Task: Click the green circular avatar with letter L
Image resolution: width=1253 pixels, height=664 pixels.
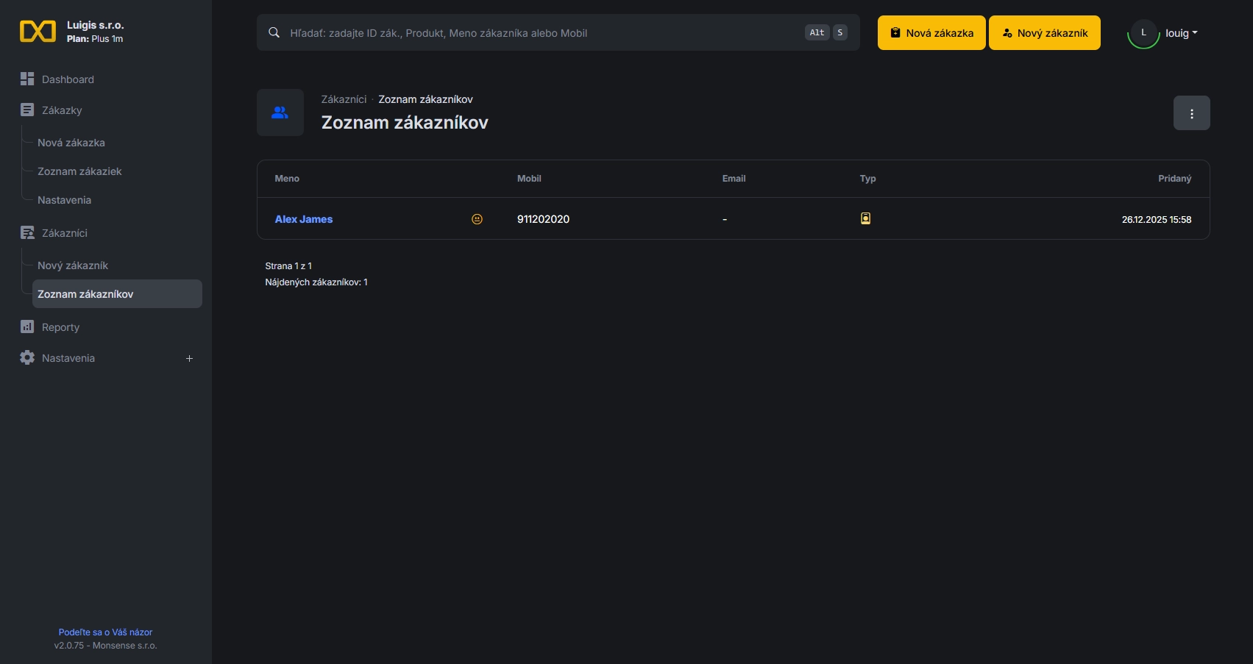Action: coord(1143,32)
